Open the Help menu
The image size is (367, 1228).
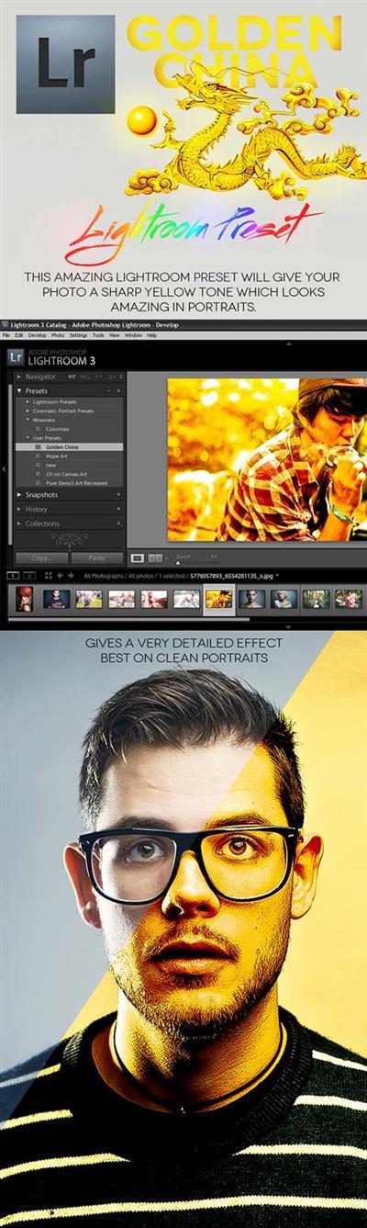(x=152, y=335)
